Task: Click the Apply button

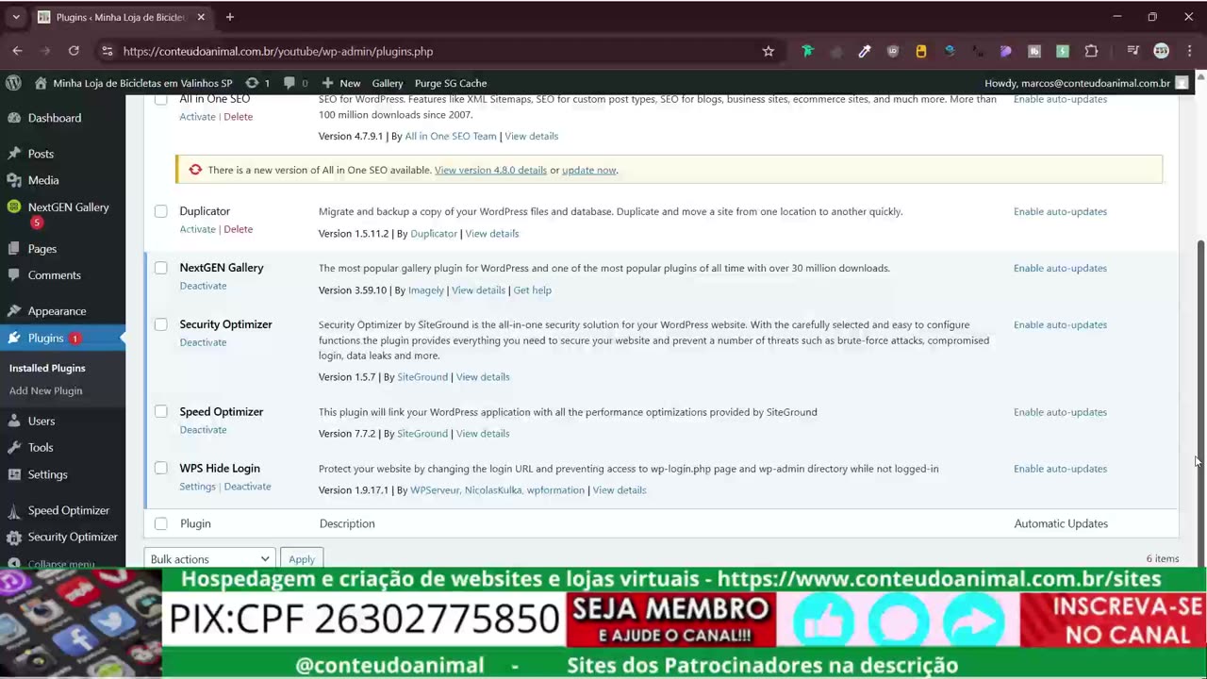Action: click(x=302, y=559)
